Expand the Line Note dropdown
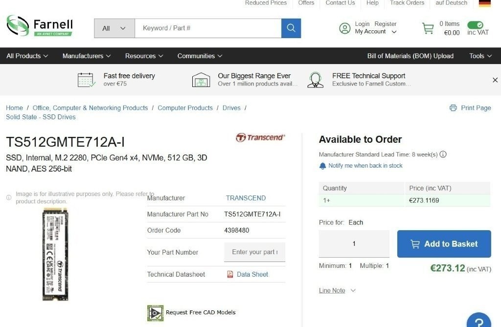The height and width of the screenshot is (327, 501). coord(337,290)
